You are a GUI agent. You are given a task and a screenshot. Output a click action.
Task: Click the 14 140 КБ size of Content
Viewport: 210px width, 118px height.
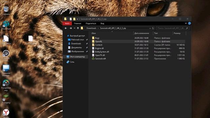tap(180, 45)
